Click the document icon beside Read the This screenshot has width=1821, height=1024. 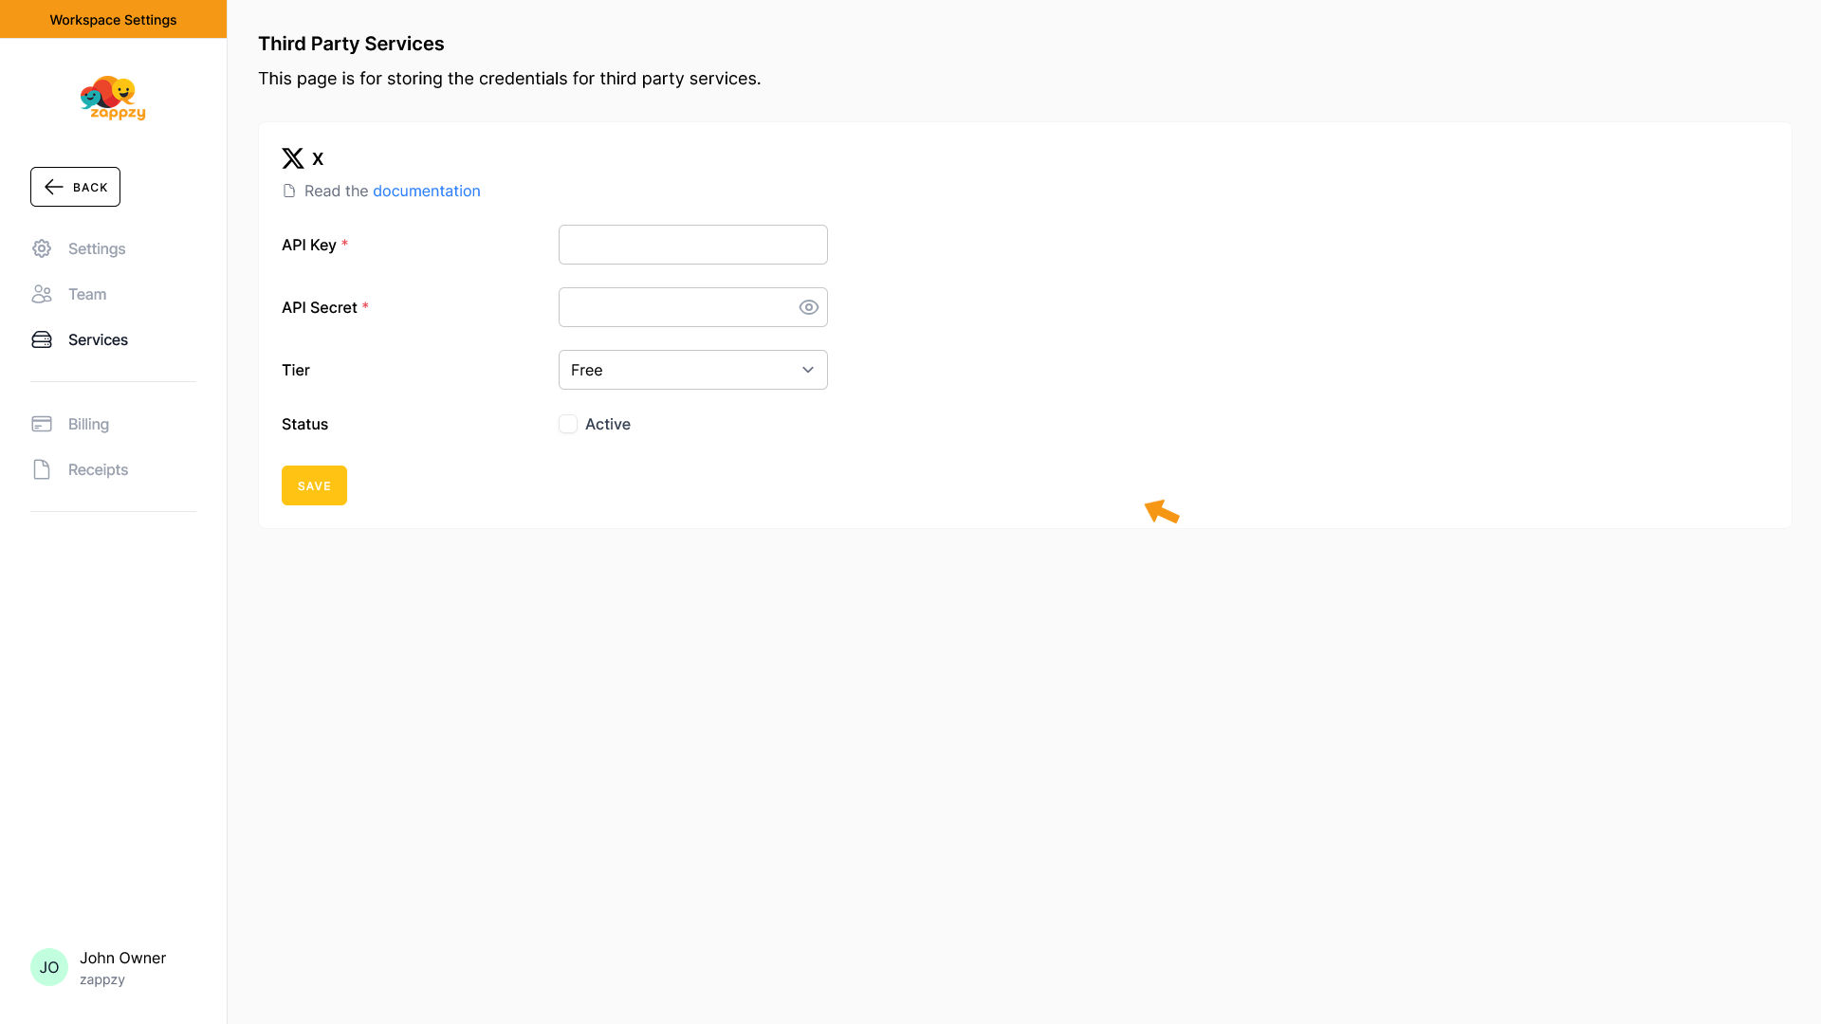pyautogui.click(x=289, y=192)
